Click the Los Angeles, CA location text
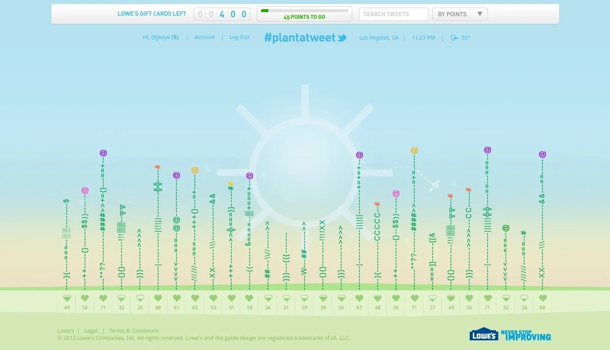 379,38
